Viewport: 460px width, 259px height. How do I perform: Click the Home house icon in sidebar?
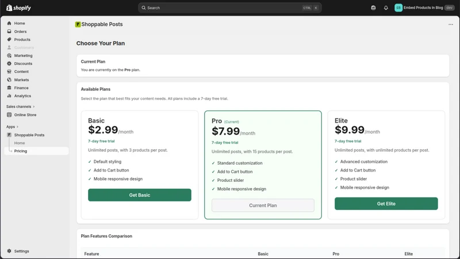click(9, 23)
